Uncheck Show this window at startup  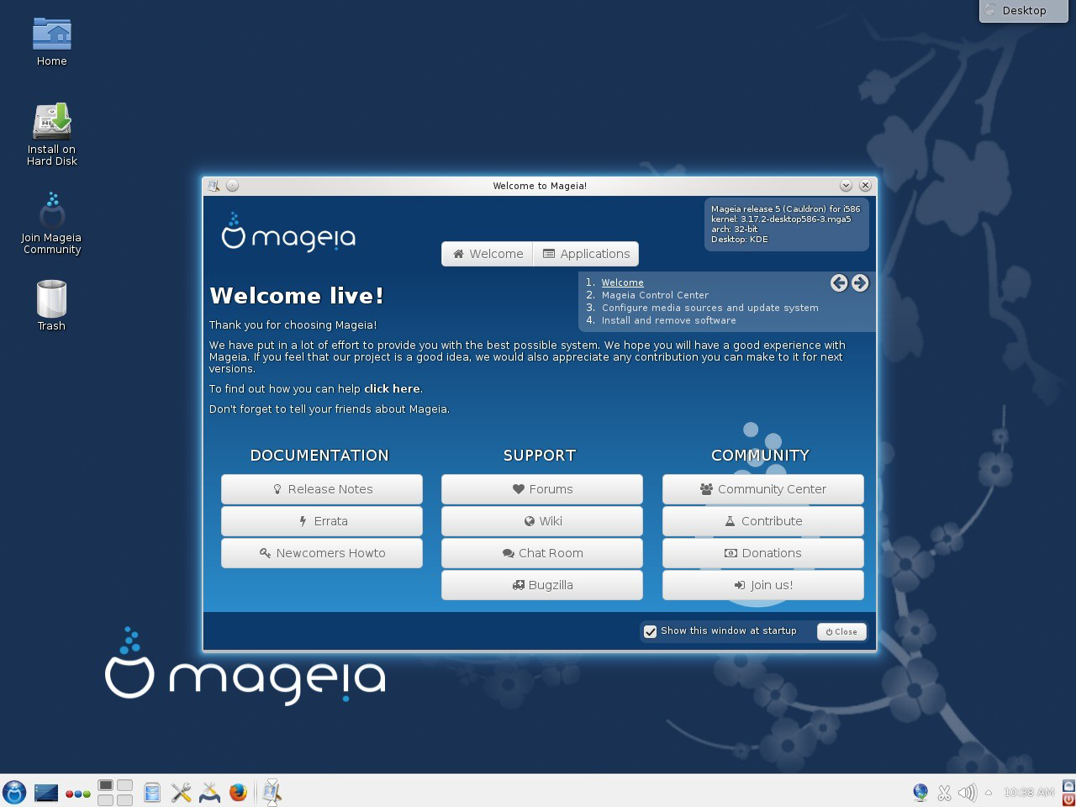[650, 631]
